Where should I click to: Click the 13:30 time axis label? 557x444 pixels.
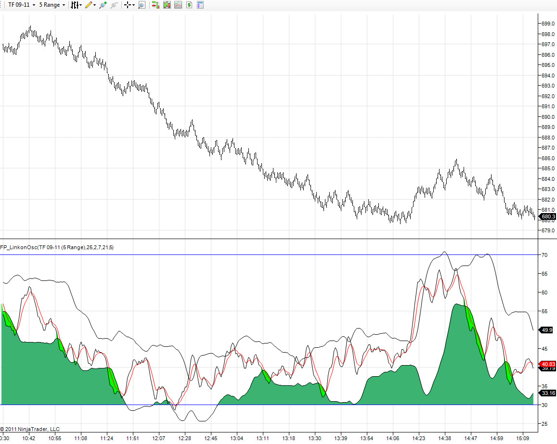point(315,438)
